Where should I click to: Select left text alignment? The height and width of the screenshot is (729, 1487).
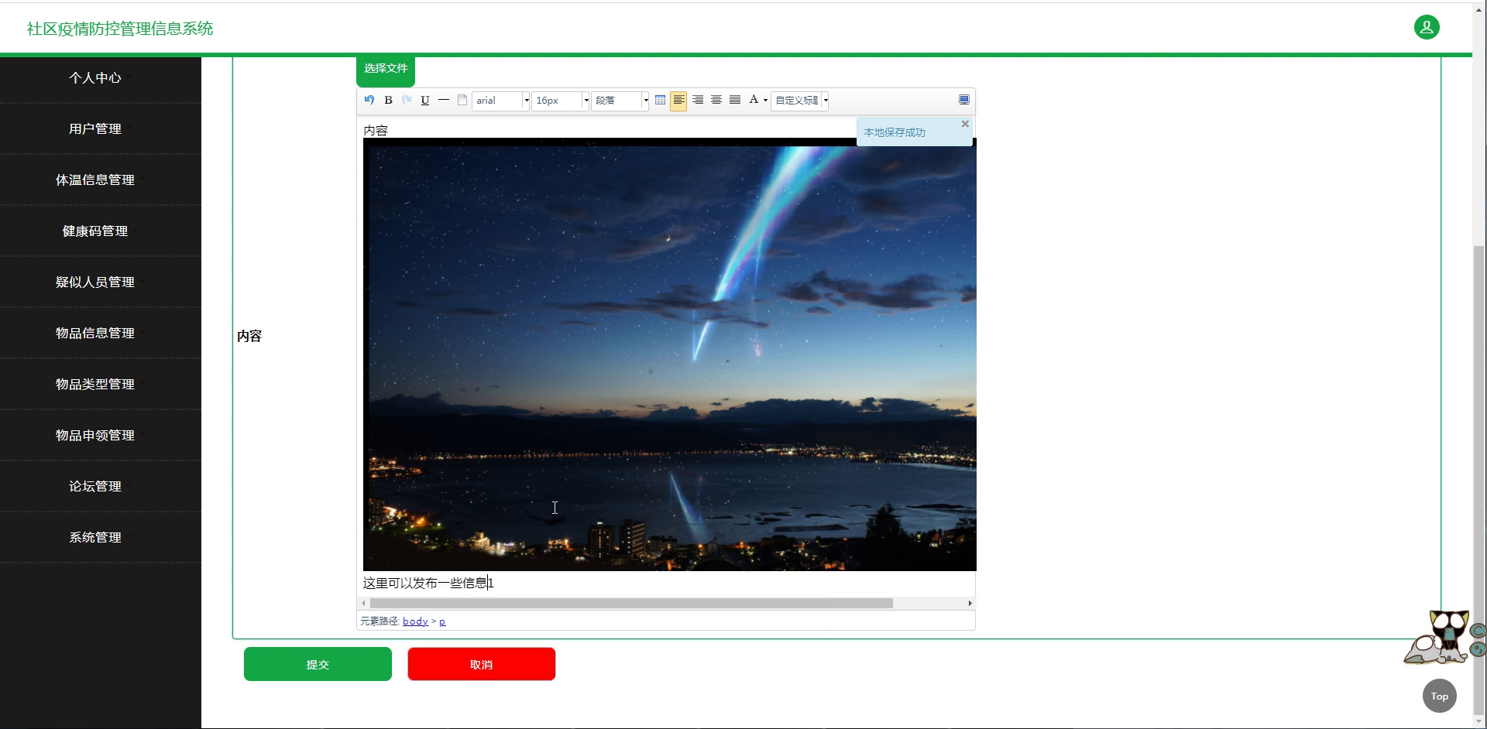point(678,101)
